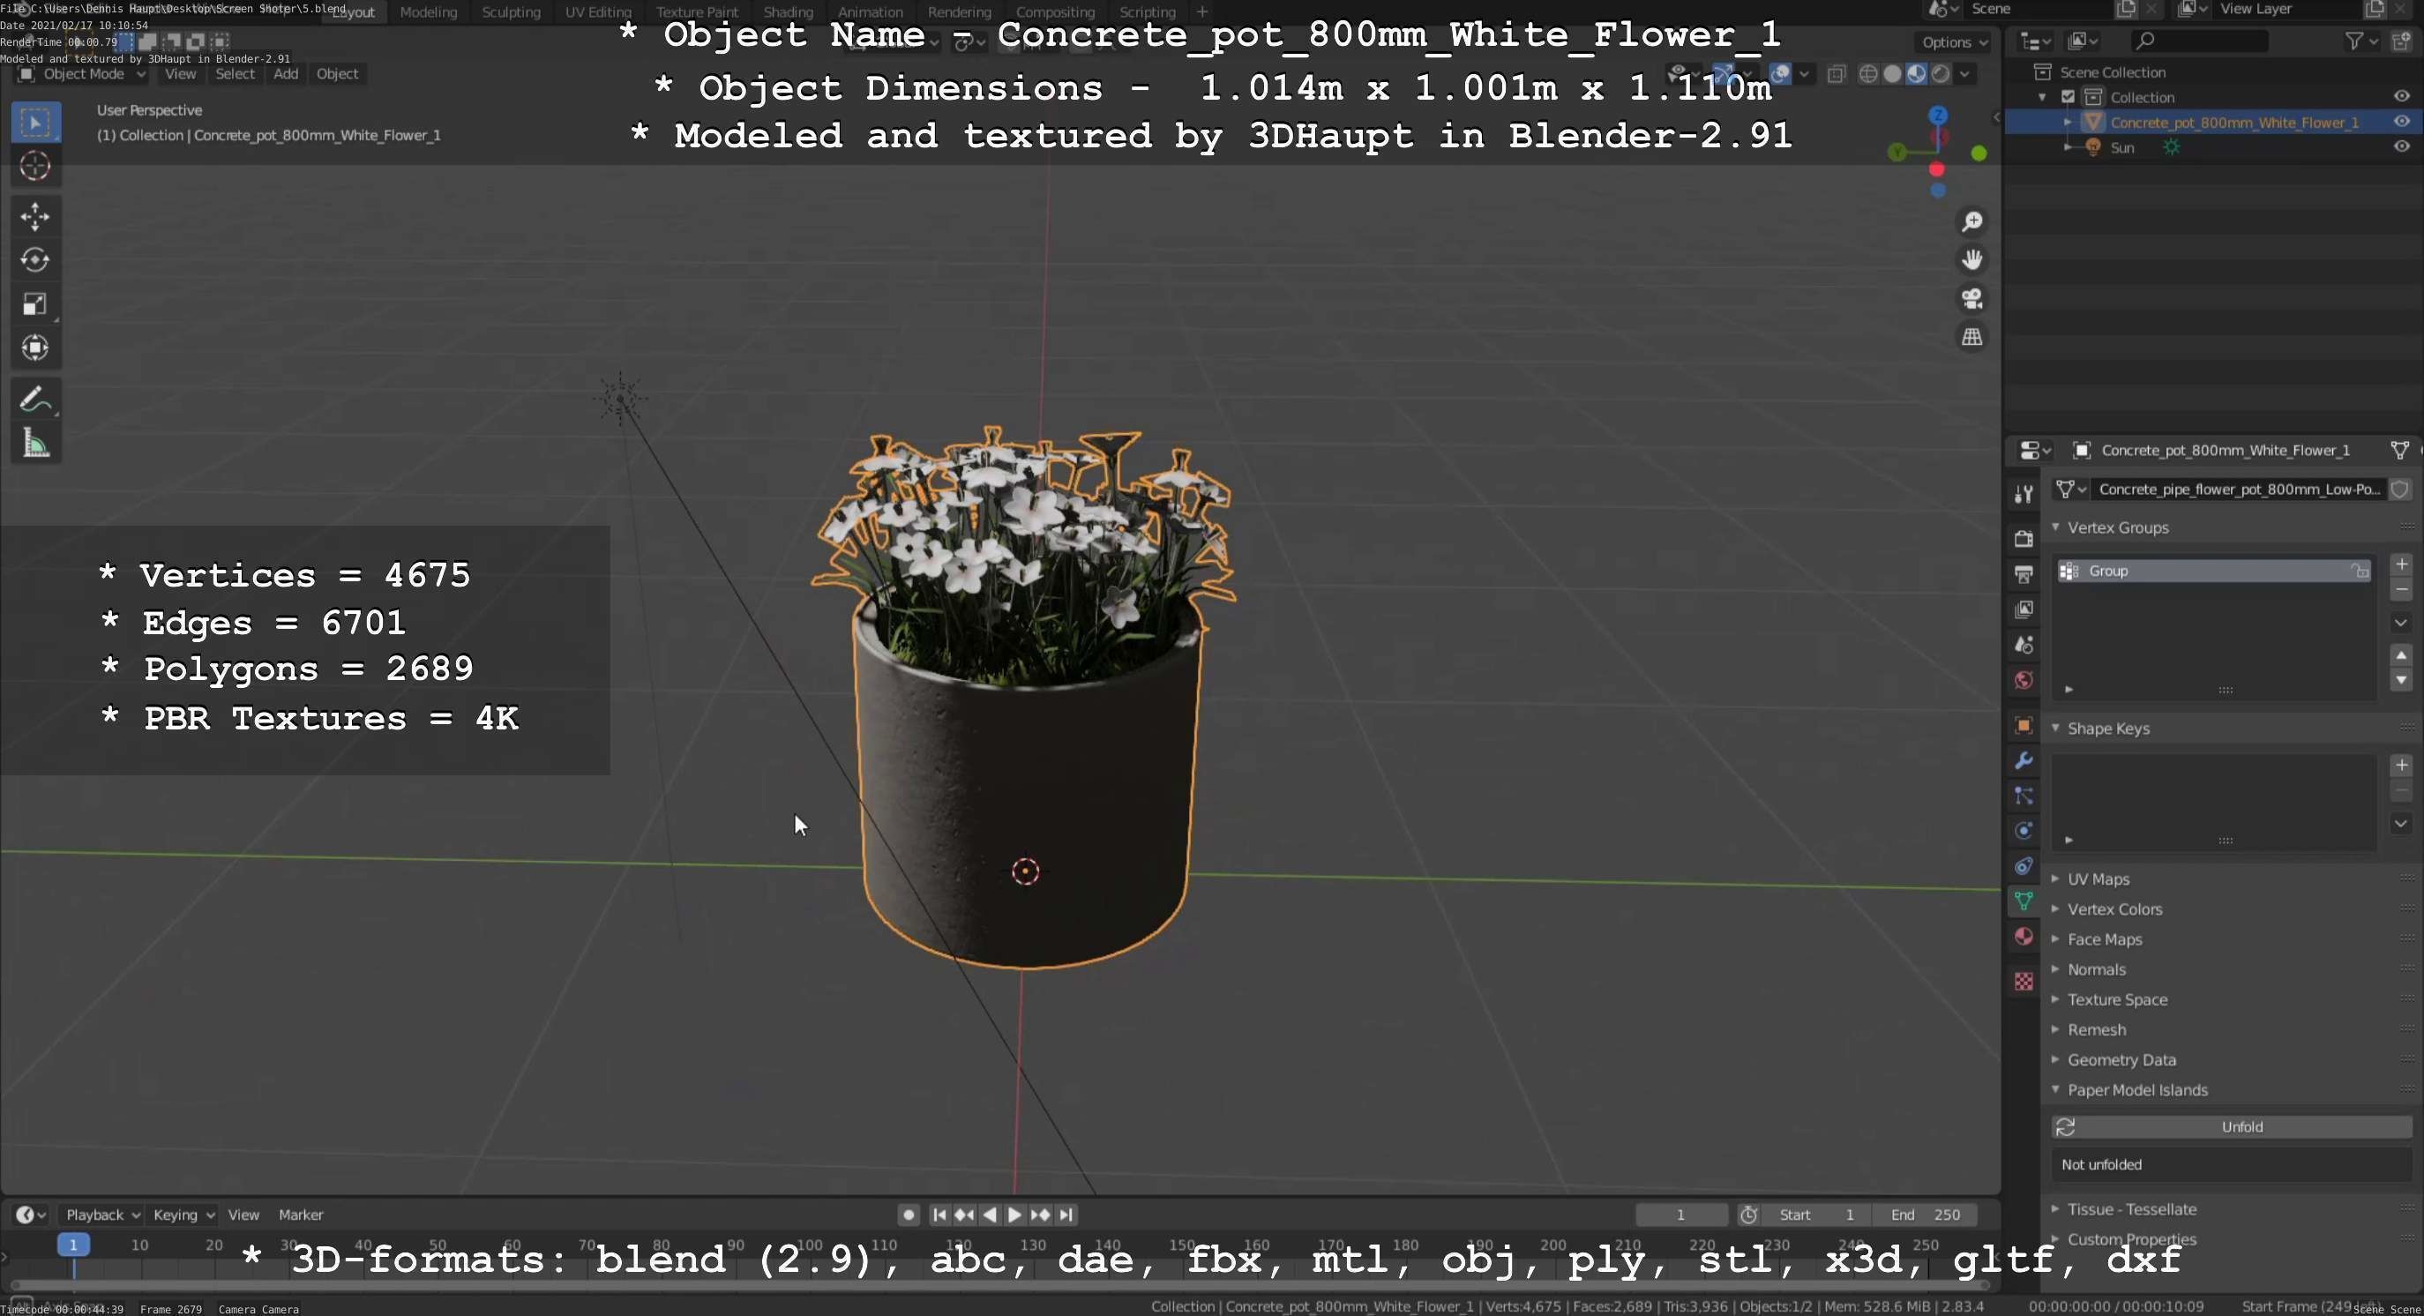This screenshot has width=2424, height=1316.
Task: Switch to solid viewport shading
Action: (1892, 74)
